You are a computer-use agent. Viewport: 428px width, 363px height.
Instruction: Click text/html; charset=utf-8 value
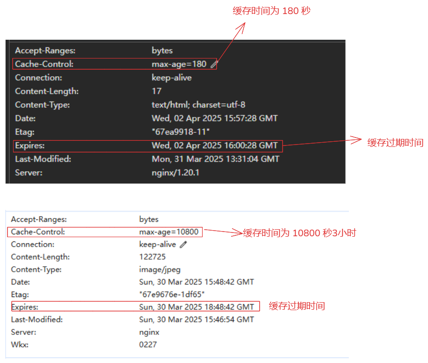click(198, 104)
